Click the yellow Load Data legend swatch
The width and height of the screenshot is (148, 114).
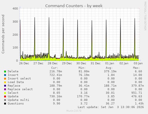click(5, 82)
